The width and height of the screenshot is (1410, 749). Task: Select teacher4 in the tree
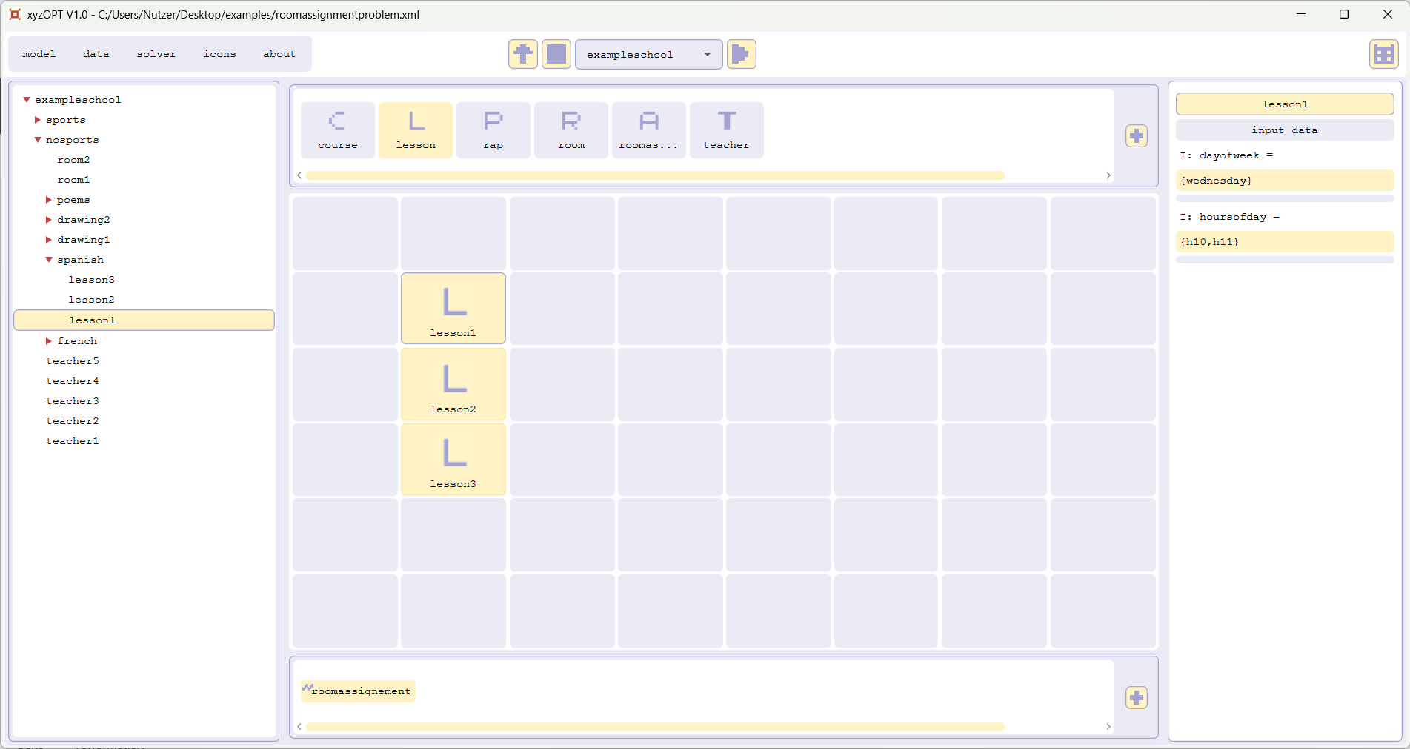pos(73,381)
